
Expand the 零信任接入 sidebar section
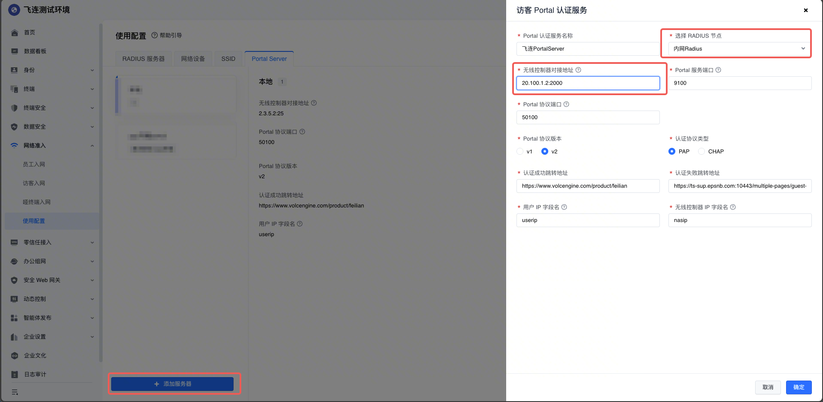(x=52, y=243)
